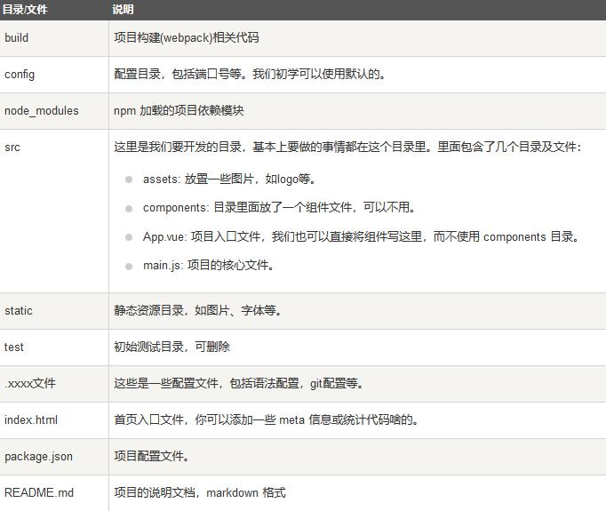This screenshot has height=511, width=606.
Task: Click the bullet before App.vue entry
Action: point(129,237)
